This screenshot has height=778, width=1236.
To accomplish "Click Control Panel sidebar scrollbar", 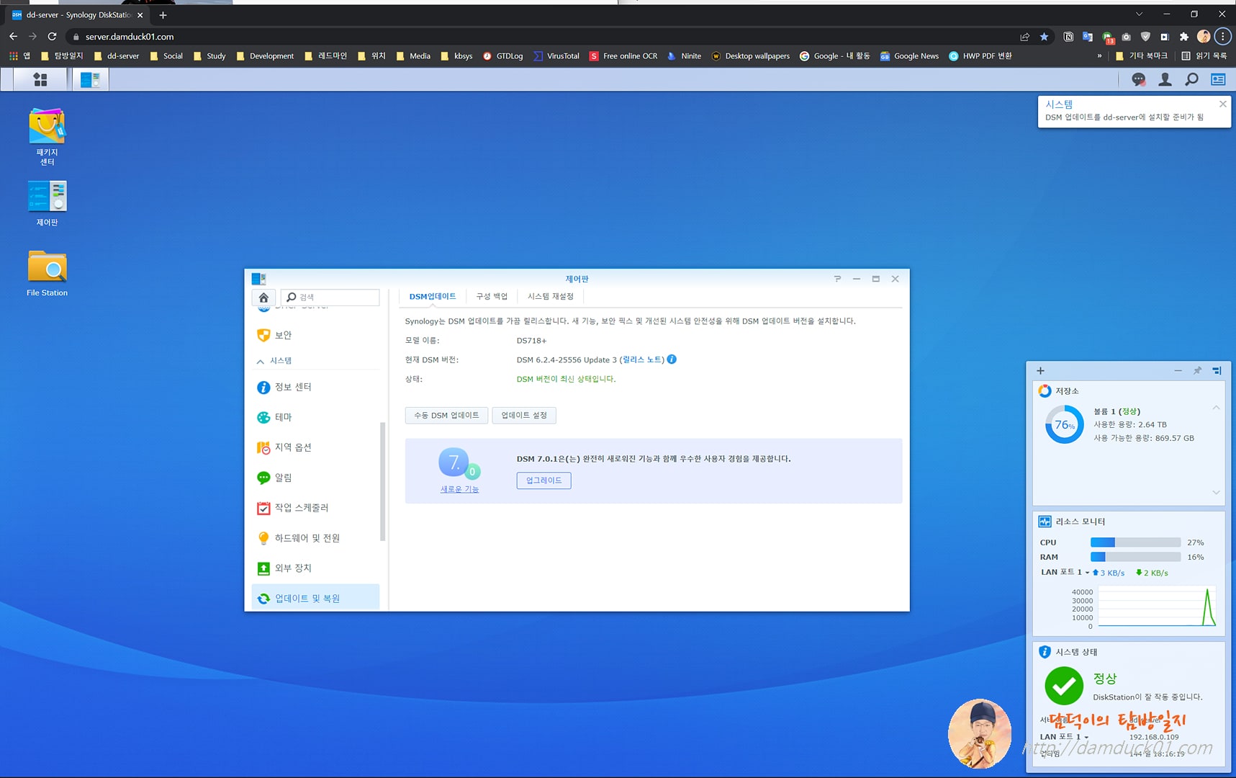I will click(383, 481).
